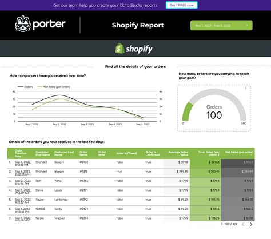Go to previous page of table results
The width and height of the screenshot is (271, 239).
(x=243, y=224)
